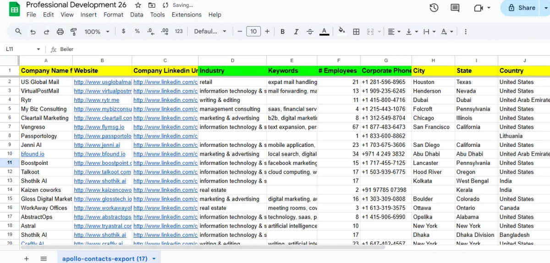
Task: Click the undo arrow
Action: [33, 32]
